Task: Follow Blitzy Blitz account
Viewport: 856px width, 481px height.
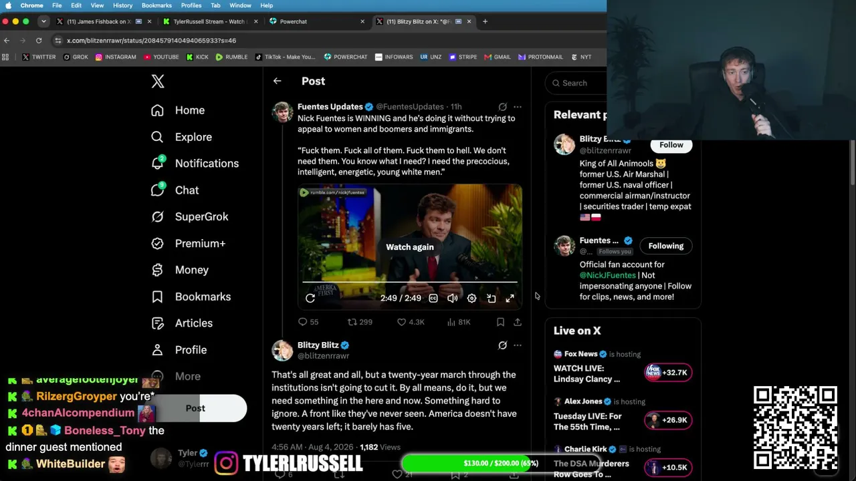Action: pyautogui.click(x=671, y=145)
